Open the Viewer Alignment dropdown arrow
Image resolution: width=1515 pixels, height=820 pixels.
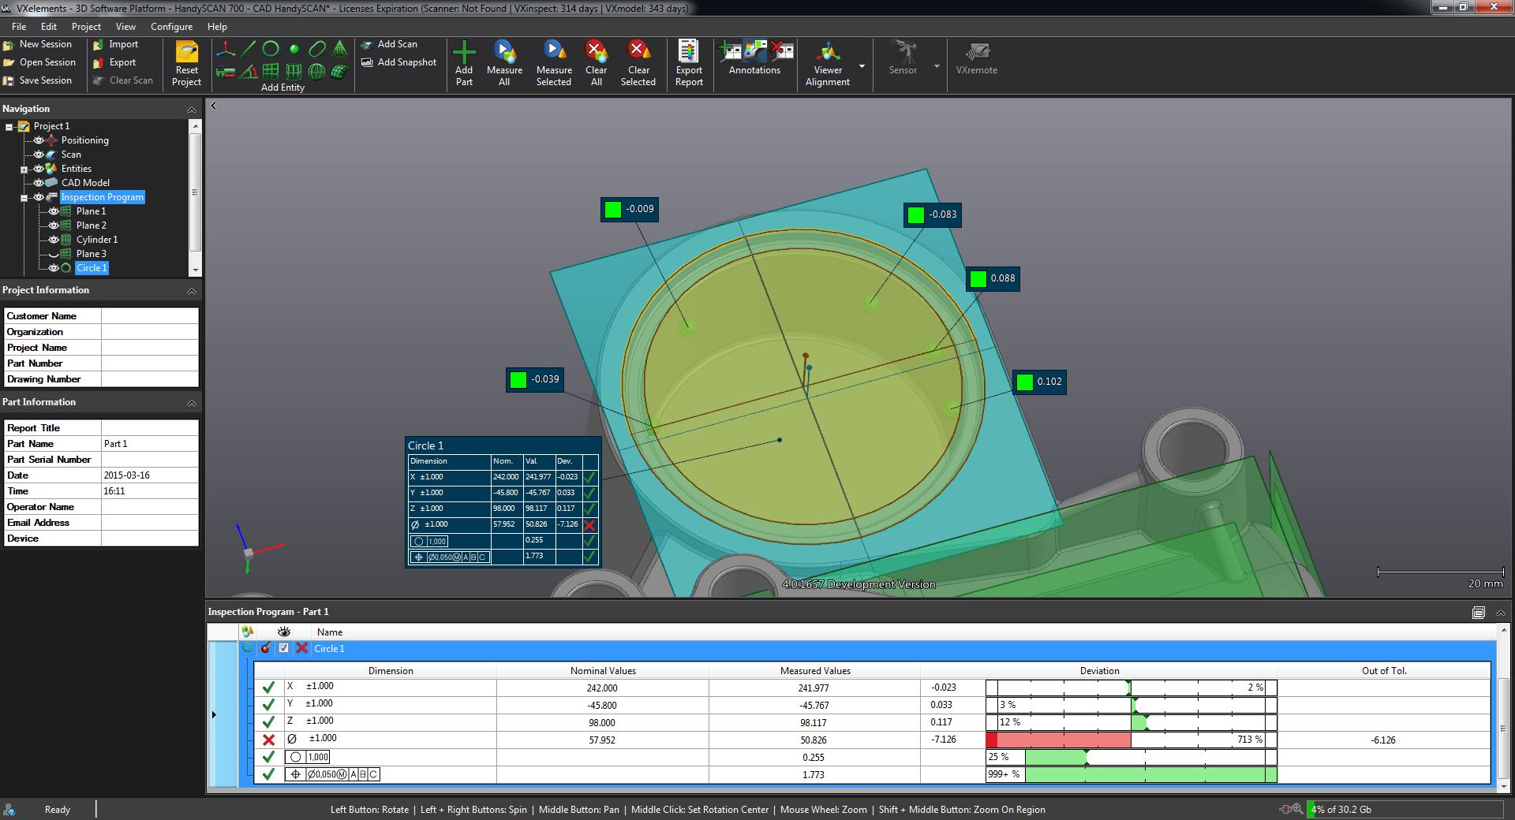coord(862,66)
